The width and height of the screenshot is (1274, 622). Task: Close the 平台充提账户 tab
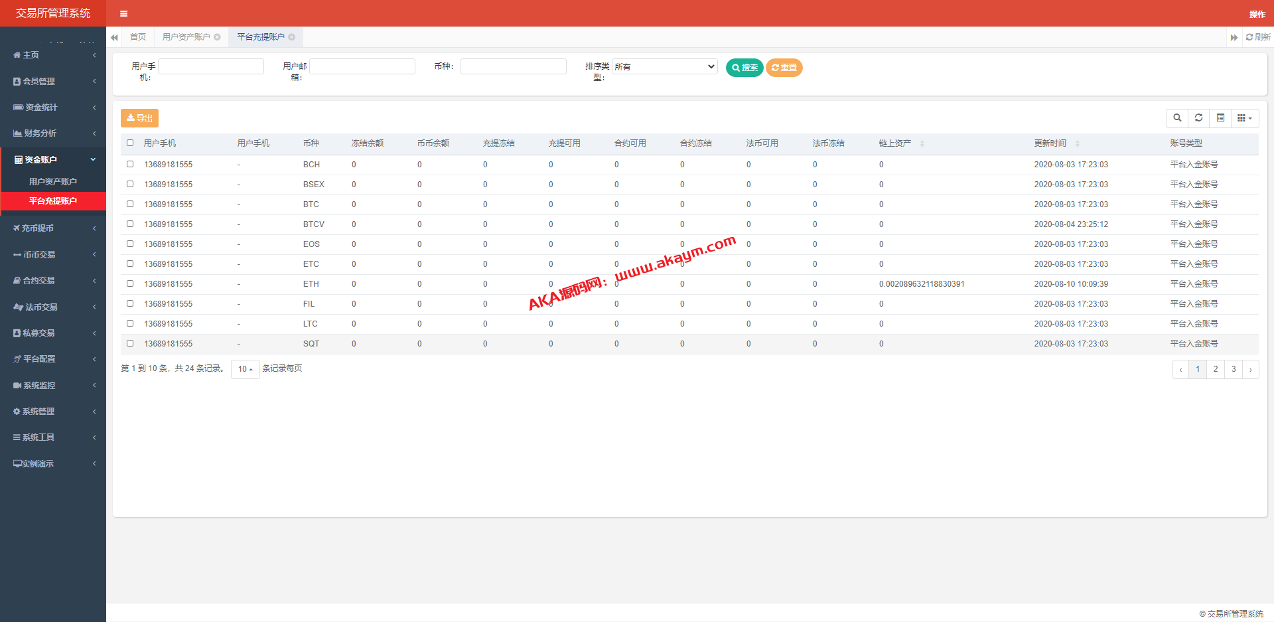pyautogui.click(x=291, y=37)
